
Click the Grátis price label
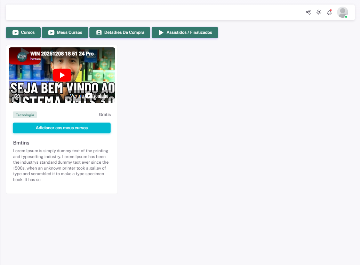[x=105, y=115]
